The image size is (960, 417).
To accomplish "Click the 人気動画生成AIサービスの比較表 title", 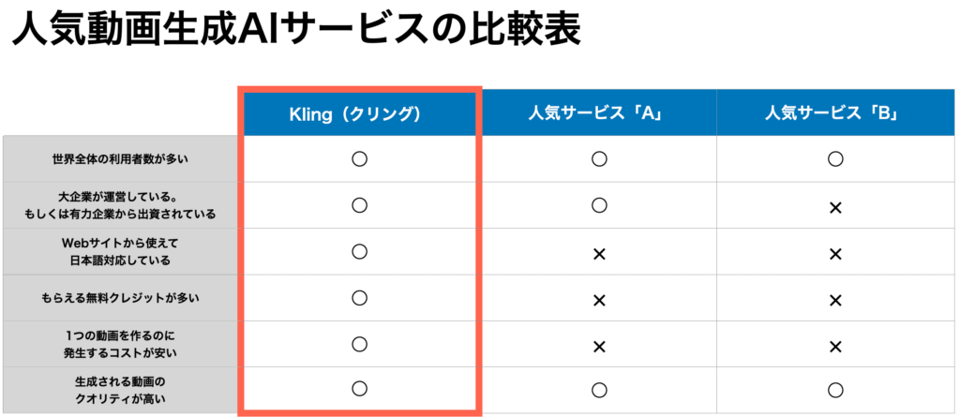I will pos(296,30).
